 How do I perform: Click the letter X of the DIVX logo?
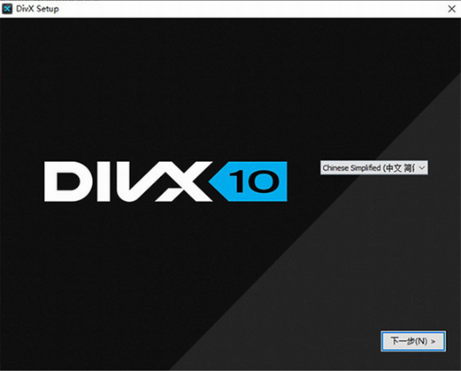[x=184, y=182]
